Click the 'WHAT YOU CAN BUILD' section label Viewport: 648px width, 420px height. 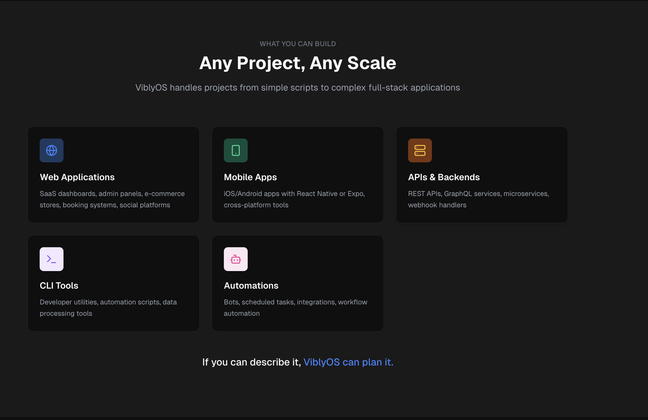tap(297, 43)
